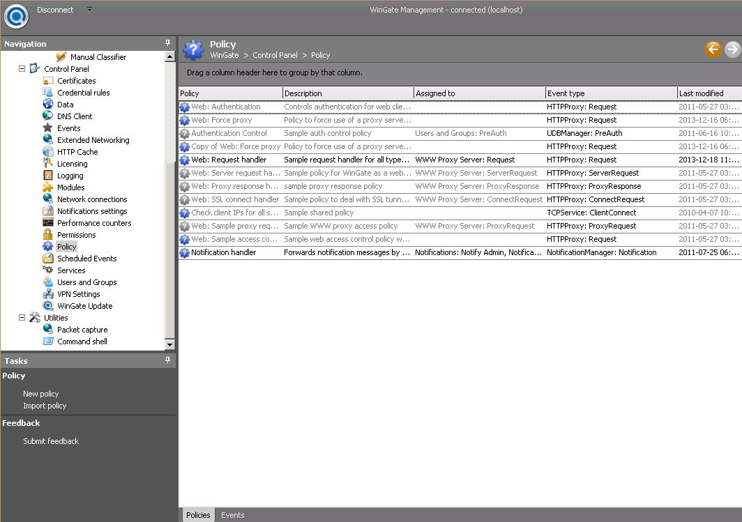Click the Logging icon
The height and width of the screenshot is (522, 742).
pyautogui.click(x=48, y=175)
